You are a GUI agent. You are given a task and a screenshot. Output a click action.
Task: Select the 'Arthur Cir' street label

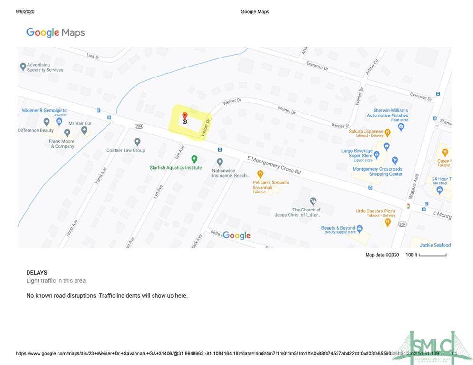pos(372,67)
